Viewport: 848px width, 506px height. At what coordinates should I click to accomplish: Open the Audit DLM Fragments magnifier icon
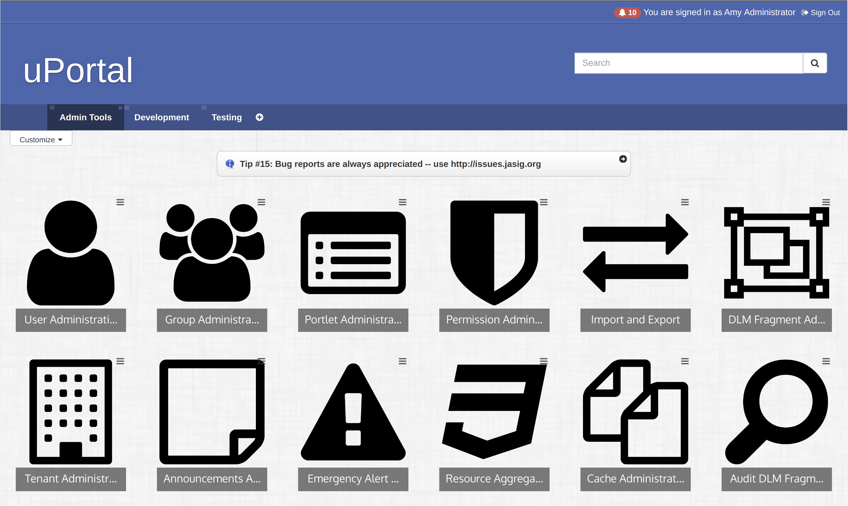[x=777, y=412]
